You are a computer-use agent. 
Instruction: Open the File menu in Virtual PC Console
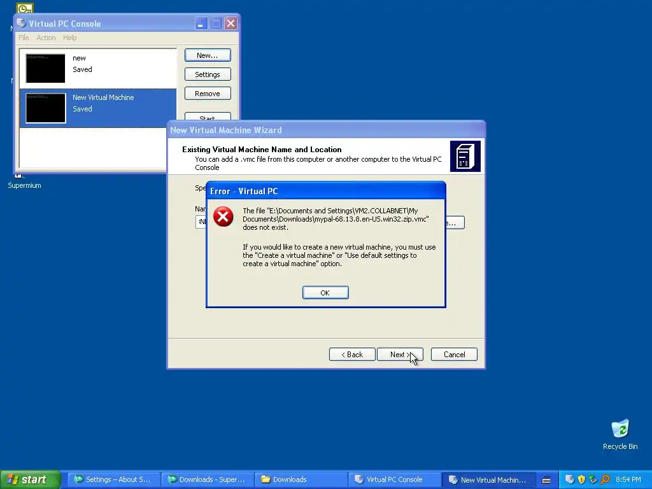(24, 38)
